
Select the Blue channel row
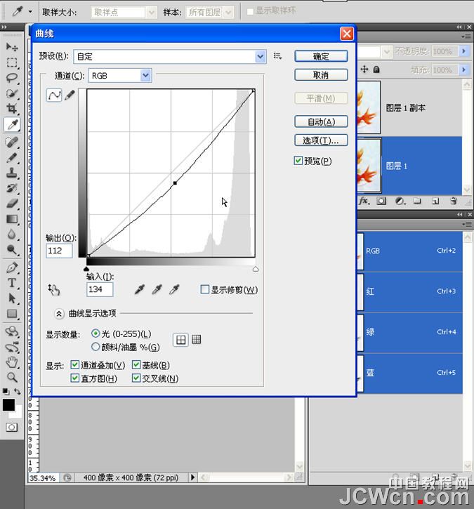point(409,373)
